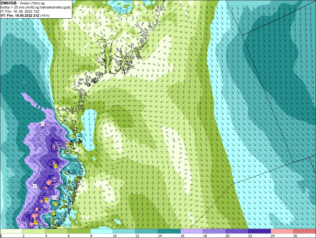Click the yellow '34' maximum gust label

tap(36, 222)
